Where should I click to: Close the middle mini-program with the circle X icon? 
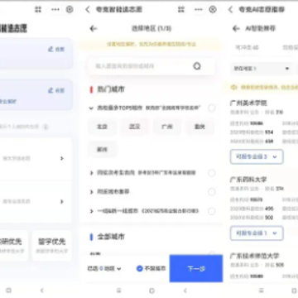click(213, 10)
